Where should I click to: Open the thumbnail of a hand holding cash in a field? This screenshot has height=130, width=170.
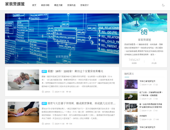(131, 96)
